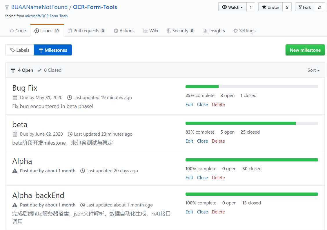Delete the Bug Fix milestone

coord(218,105)
